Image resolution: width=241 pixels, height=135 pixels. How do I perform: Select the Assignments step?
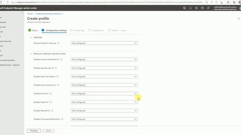[x=96, y=30]
